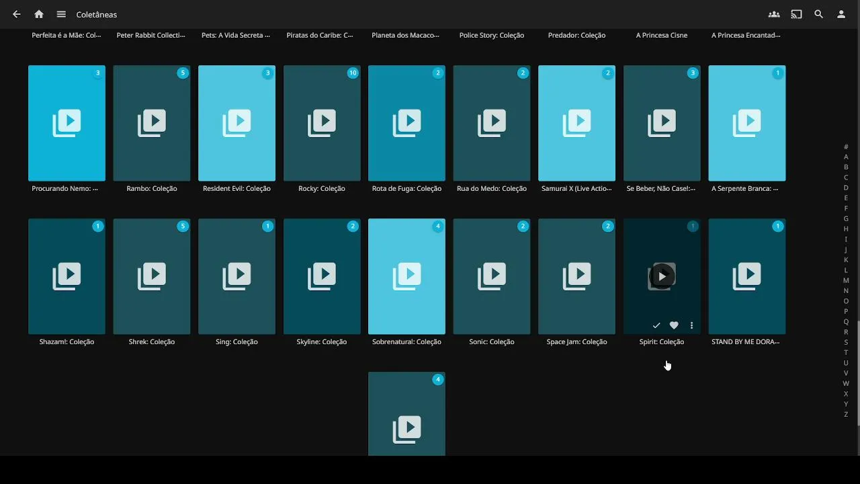Open the hamburger menu
Screen dimensions: 860x484
[61, 14]
